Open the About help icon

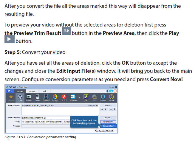pos(112,98)
